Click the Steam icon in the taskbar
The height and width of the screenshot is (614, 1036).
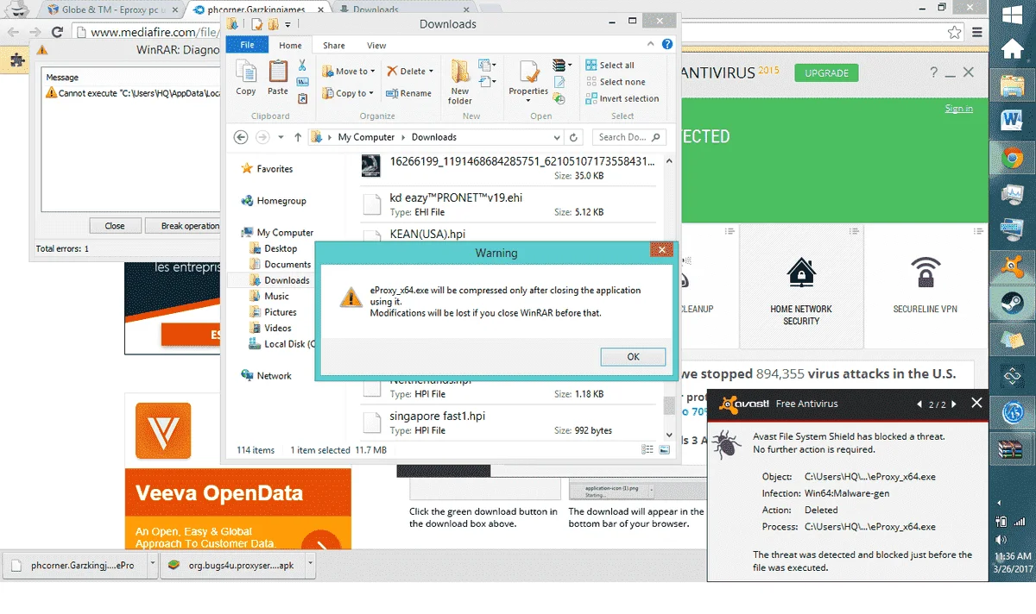click(x=1012, y=303)
